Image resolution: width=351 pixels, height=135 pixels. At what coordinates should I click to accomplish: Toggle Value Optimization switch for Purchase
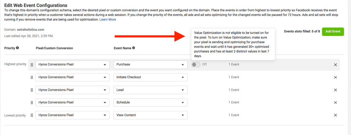point(196,65)
